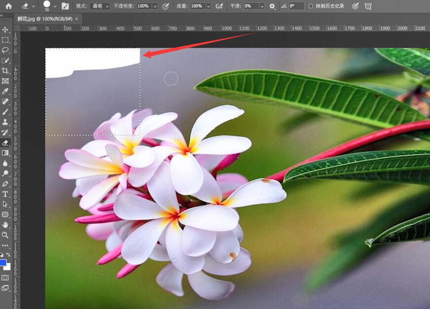The width and height of the screenshot is (430, 309).
Task: Enable the Erase to History checkbox
Action: 311,6
